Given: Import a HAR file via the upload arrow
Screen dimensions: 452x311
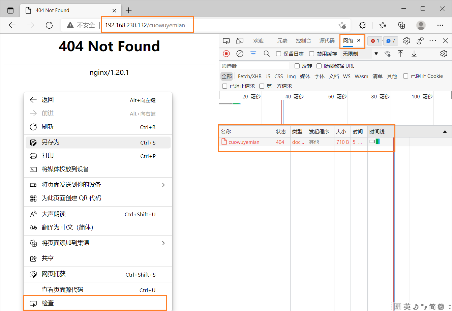Looking at the screenshot, I should [x=400, y=54].
